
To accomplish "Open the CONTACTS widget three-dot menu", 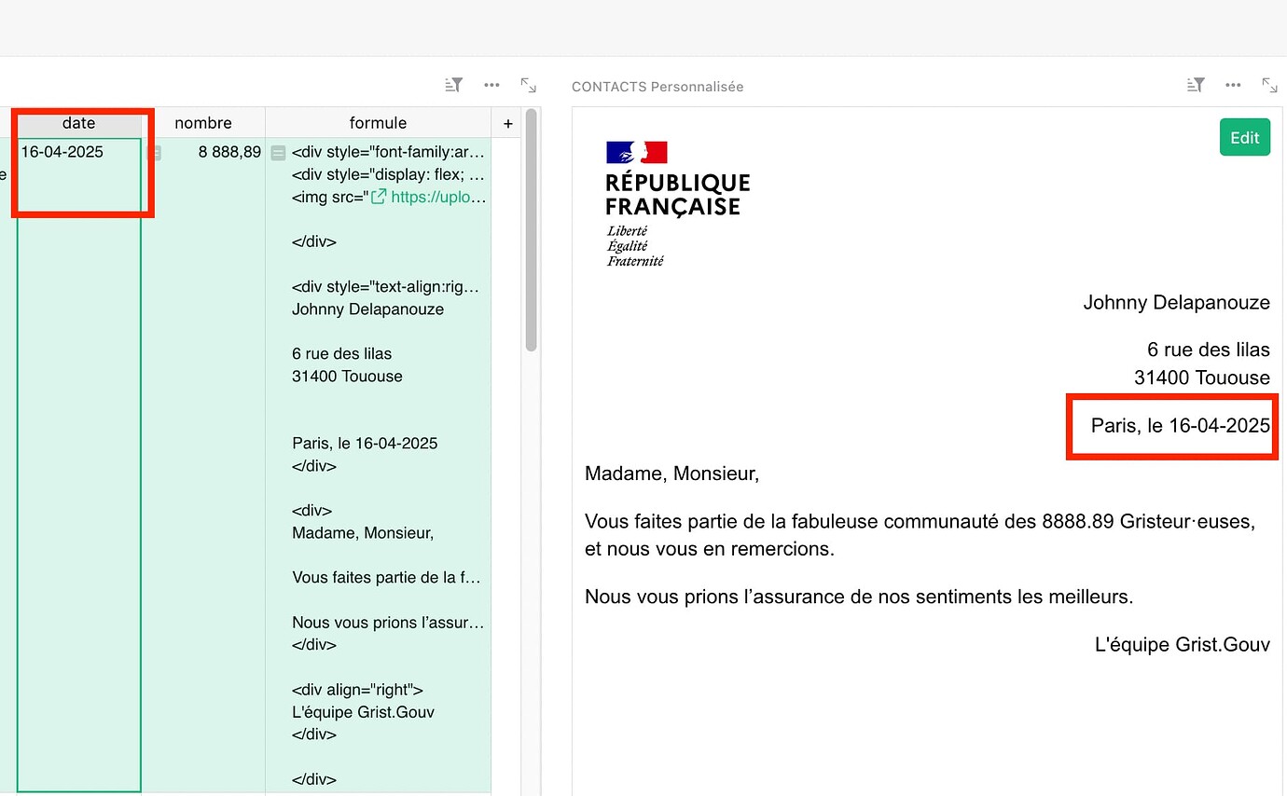I will [x=1233, y=86].
